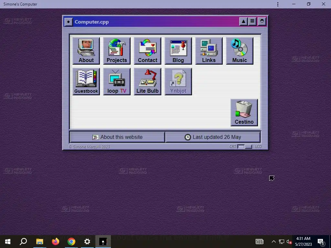Click the network status tray icon
Viewport: 331px width, 248px height.
point(282,242)
